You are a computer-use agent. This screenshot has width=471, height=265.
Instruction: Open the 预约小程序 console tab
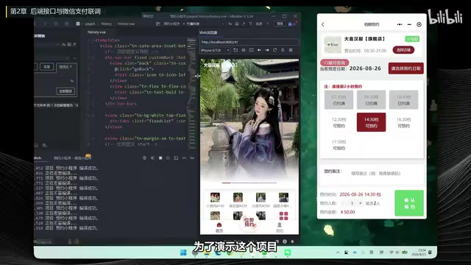click(72, 158)
